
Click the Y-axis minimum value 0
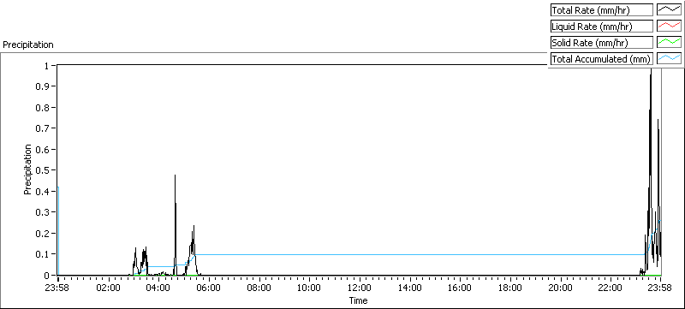click(47, 276)
